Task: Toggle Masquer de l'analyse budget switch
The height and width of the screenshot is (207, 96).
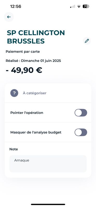Action: tap(81, 132)
